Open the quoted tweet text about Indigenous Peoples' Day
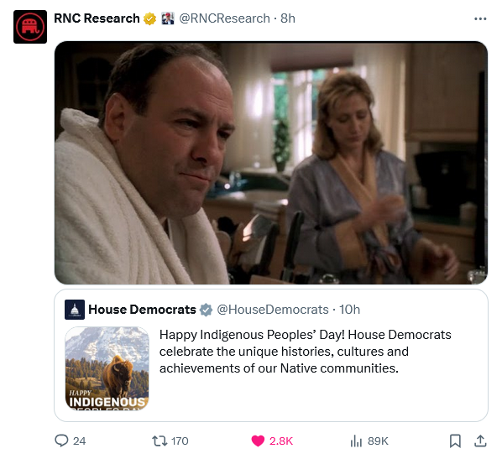502x459 pixels. [305, 352]
